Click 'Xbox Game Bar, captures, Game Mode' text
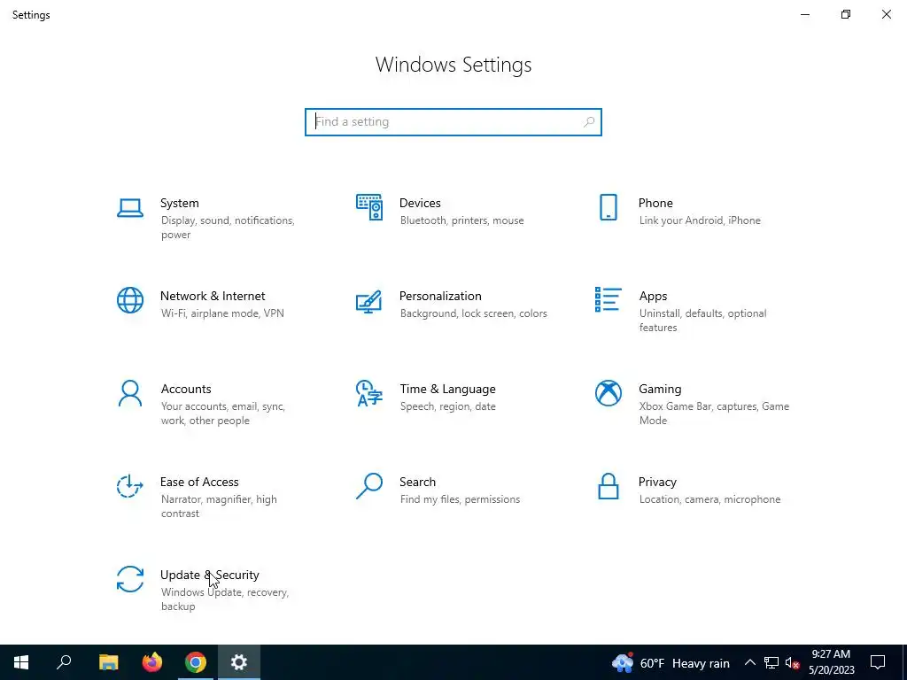 click(x=714, y=413)
